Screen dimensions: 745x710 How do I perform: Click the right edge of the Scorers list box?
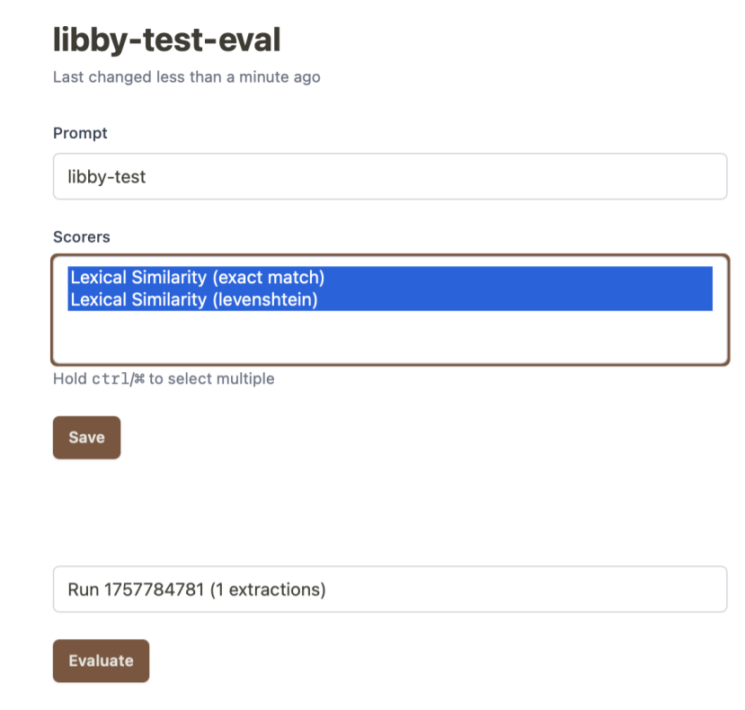coord(721,310)
